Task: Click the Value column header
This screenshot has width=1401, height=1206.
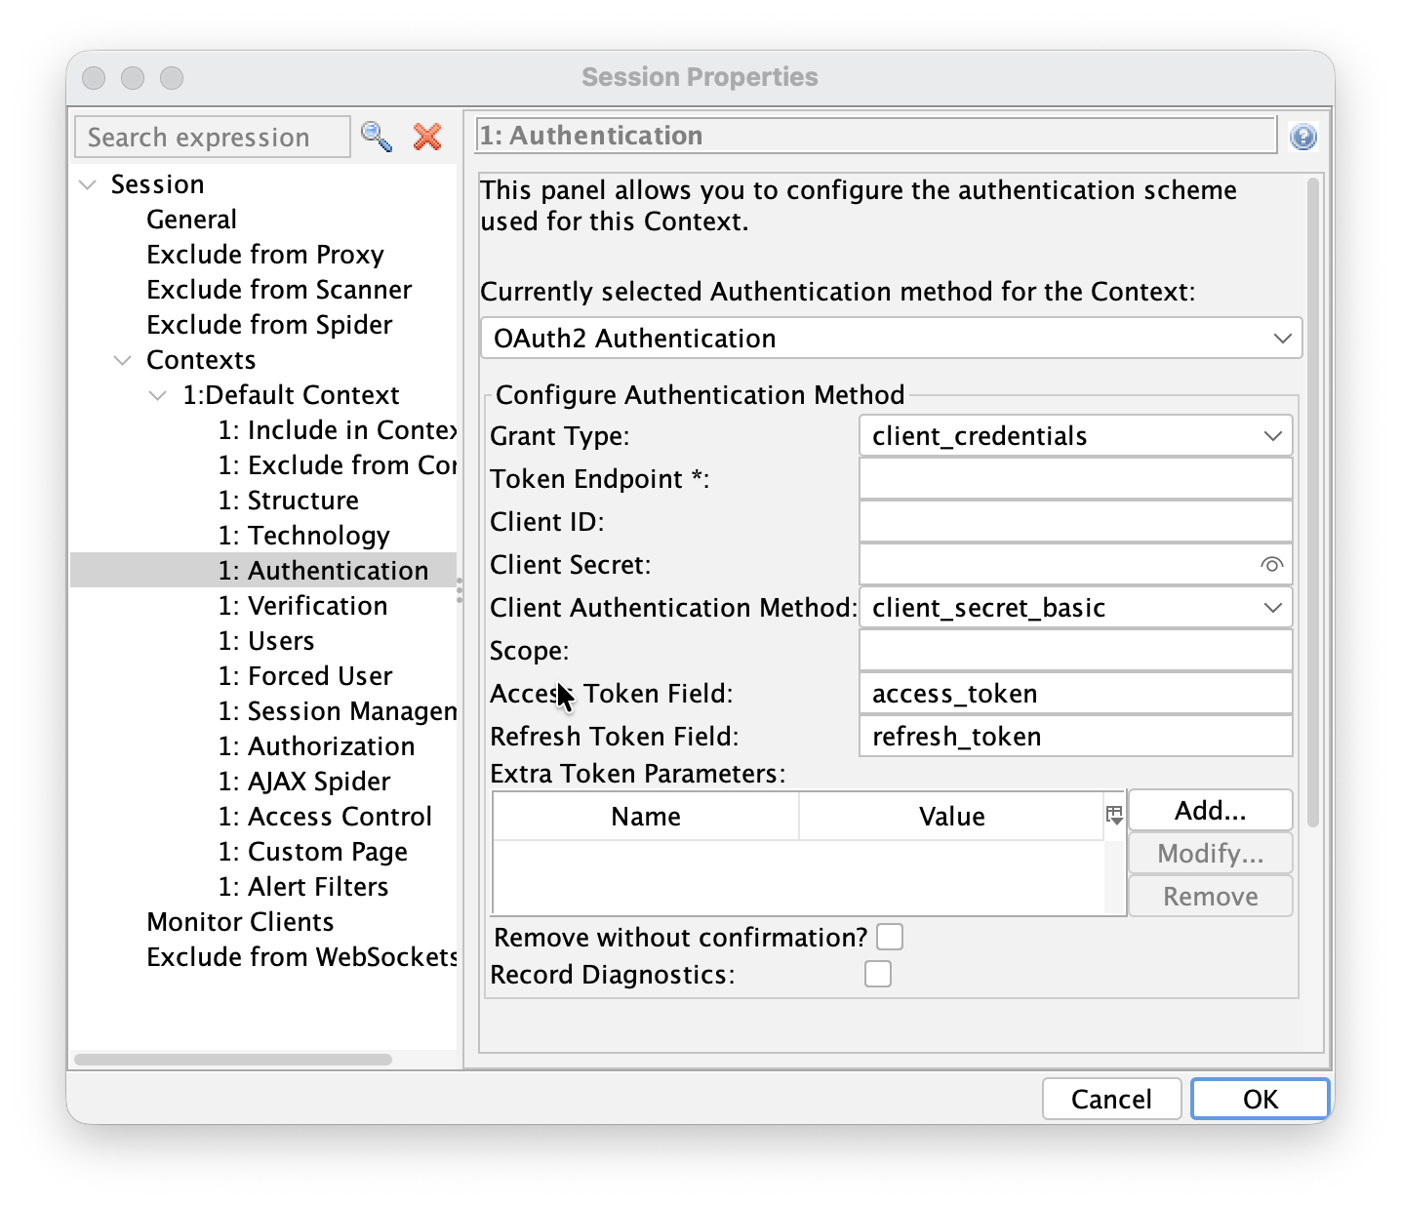Action: point(951,817)
